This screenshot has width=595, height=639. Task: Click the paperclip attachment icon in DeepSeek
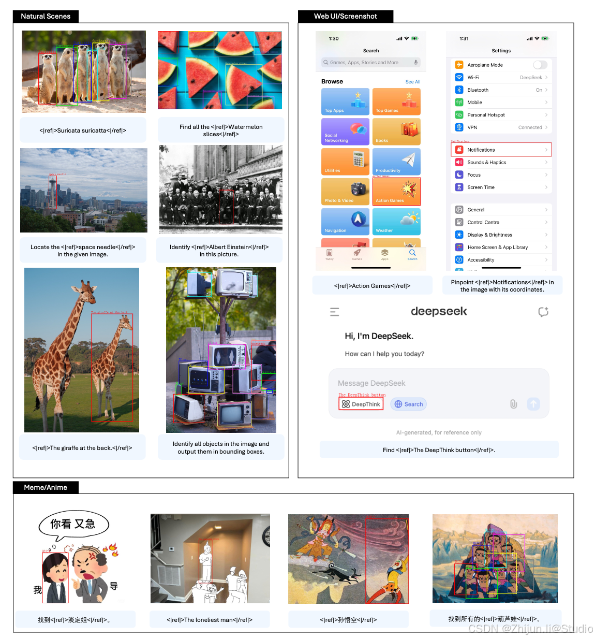coord(514,404)
